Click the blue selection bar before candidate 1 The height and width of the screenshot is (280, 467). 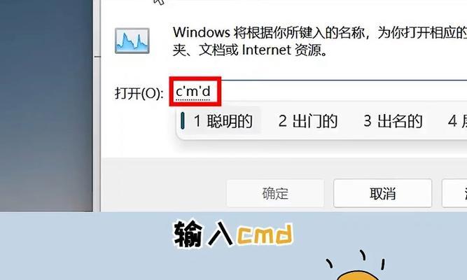[x=182, y=120]
